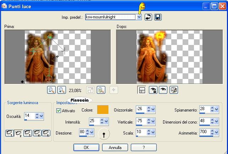Select light source 4 button
228x154 pixels.
(37, 133)
